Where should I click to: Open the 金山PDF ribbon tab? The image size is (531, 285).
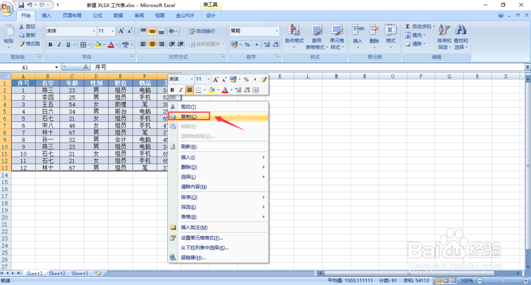click(x=185, y=15)
